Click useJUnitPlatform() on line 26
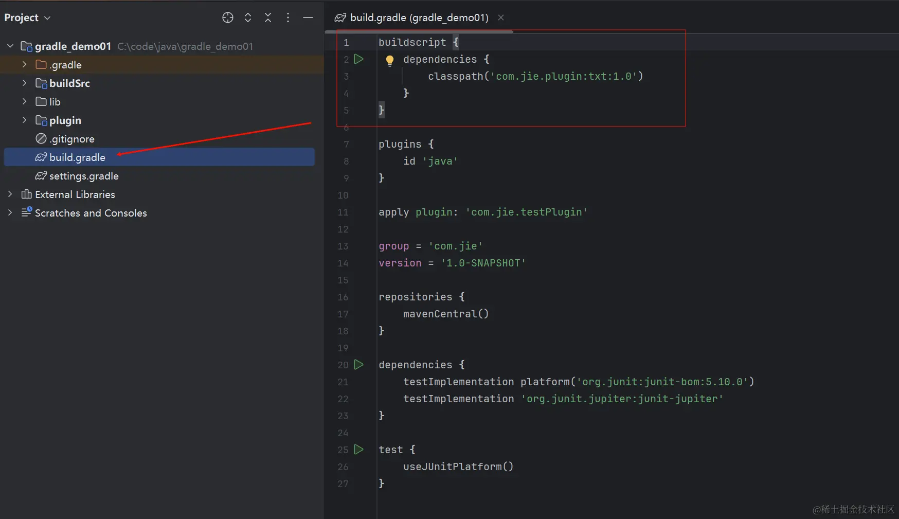Viewport: 899px width, 519px height. (458, 467)
